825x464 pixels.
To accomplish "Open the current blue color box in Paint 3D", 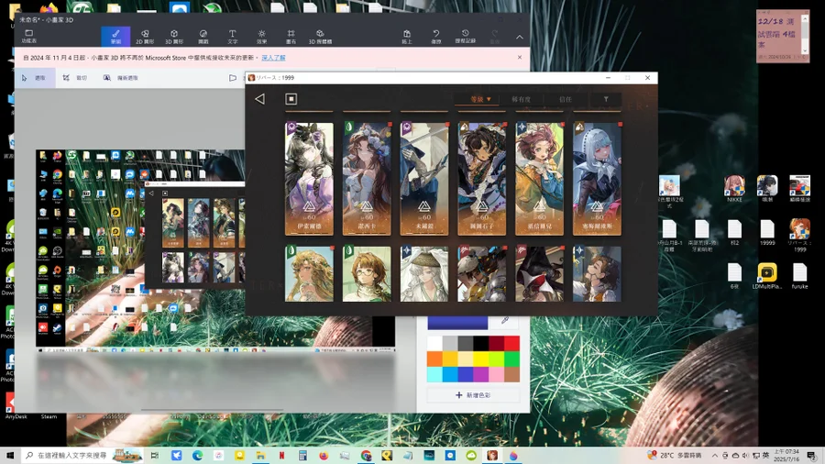I will click(457, 323).
